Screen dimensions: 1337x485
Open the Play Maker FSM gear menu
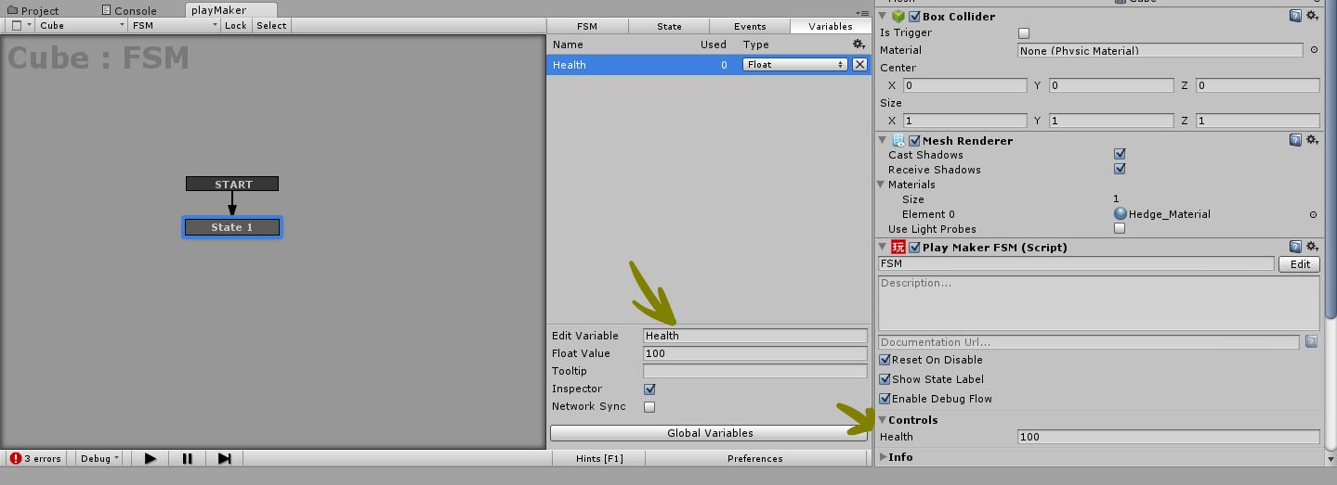pos(1312,247)
